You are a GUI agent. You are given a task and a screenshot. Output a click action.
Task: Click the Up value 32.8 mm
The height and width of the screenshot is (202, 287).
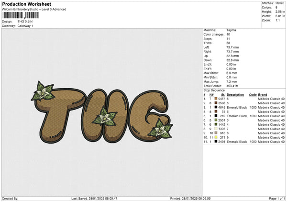pyautogui.click(x=232, y=56)
